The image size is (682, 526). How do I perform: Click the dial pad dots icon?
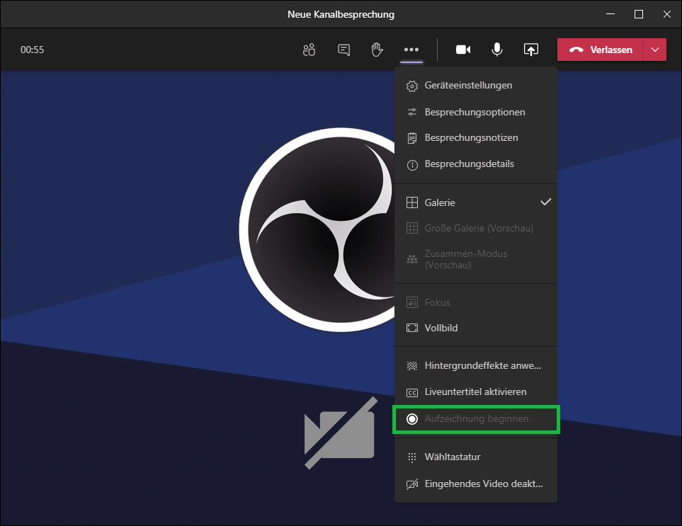[412, 457]
